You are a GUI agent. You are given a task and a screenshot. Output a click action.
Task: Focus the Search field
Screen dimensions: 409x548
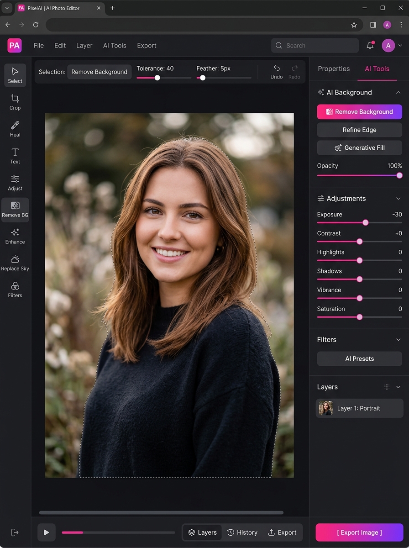(315, 45)
